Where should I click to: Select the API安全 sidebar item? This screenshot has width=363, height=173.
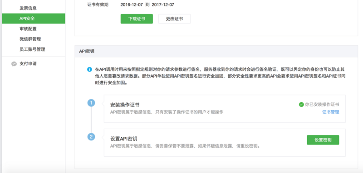click(34, 19)
